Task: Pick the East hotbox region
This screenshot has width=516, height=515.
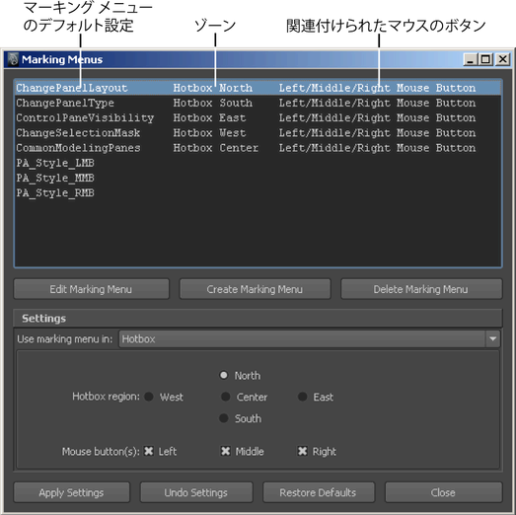Action: click(303, 397)
